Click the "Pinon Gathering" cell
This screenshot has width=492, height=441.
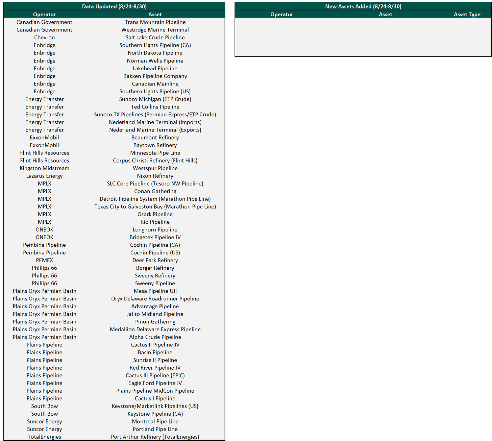click(x=155, y=322)
